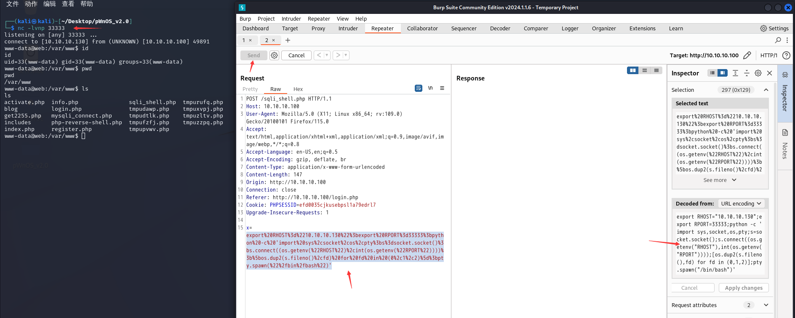
Task: Switch to the Extensions tab
Action: 643,28
